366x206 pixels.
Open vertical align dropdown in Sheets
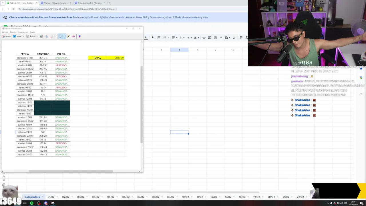tap(182, 37)
